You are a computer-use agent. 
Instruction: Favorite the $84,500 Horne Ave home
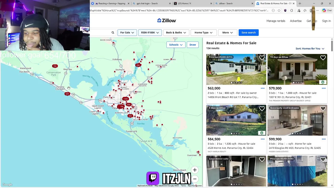coord(262,109)
